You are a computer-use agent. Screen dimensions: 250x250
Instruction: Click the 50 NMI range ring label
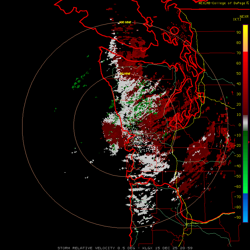pyautogui.click(x=125, y=74)
